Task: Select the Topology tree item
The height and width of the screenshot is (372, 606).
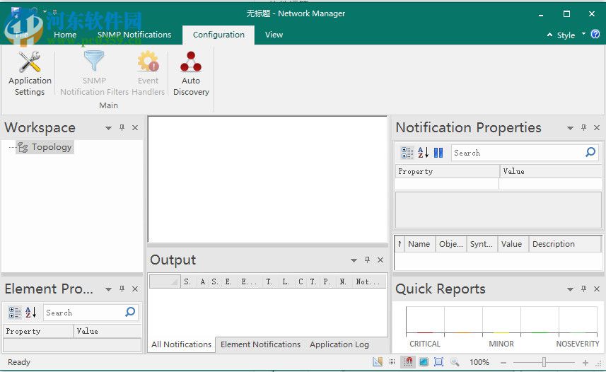Action: pos(51,147)
